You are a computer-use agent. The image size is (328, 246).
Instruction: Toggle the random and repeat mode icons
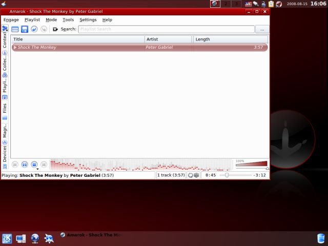(193, 175)
